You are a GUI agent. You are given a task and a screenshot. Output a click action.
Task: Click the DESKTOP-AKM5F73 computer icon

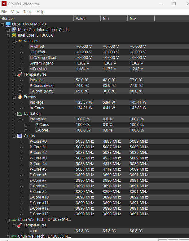point(8,24)
